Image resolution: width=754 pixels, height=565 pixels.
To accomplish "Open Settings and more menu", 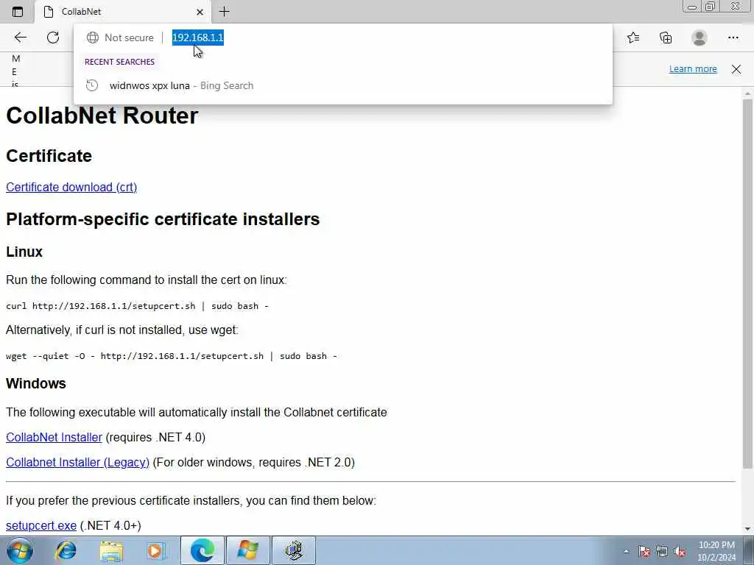I will tap(733, 38).
